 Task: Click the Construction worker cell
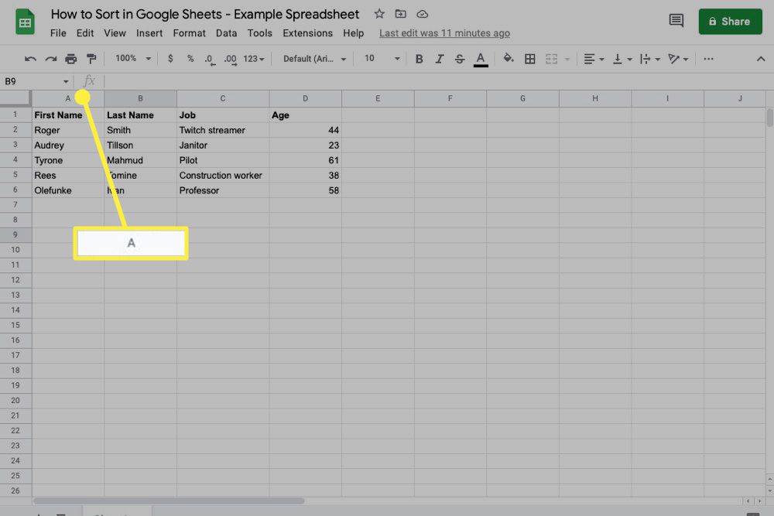point(223,175)
